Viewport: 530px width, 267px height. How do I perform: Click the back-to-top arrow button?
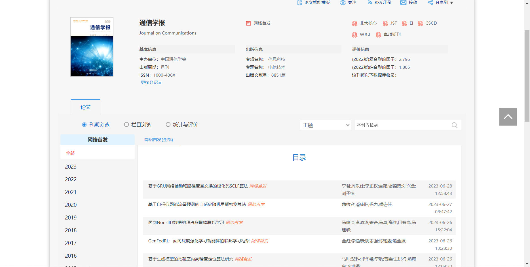(508, 117)
